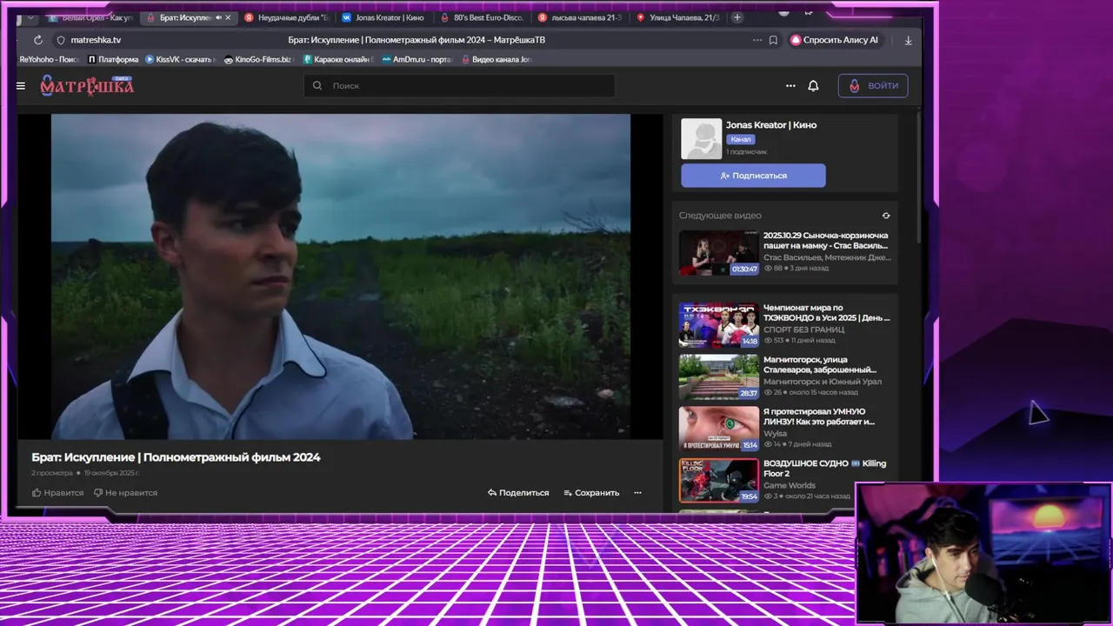Open Сыночка-корзиночка пашет на мамку title

[826, 241]
